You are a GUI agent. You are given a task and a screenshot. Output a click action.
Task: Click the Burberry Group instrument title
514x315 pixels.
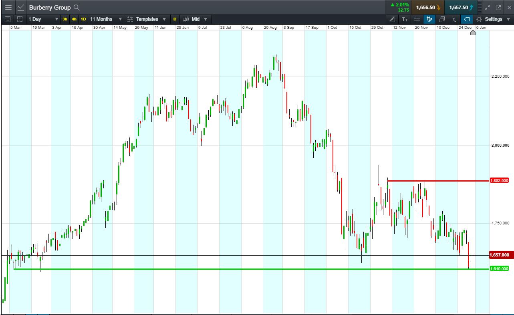50,8
